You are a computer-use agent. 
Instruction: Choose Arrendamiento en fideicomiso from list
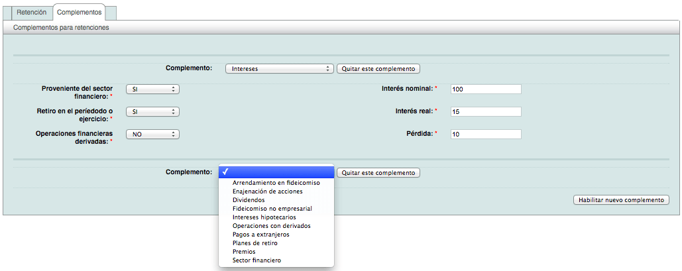click(x=276, y=183)
